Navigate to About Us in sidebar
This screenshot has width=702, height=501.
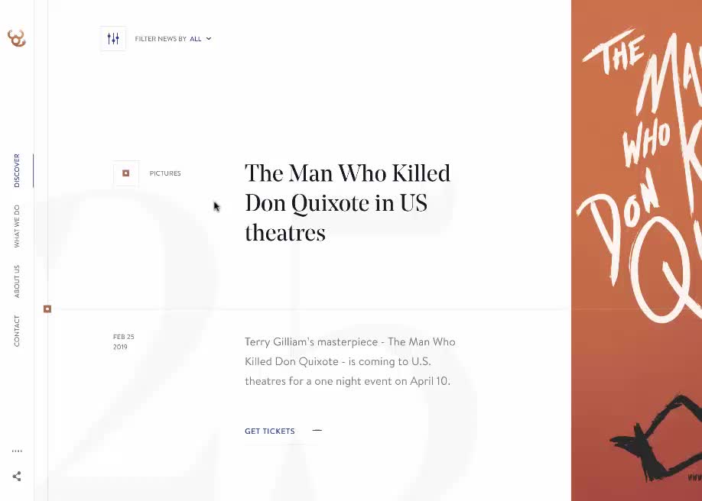[17, 281]
